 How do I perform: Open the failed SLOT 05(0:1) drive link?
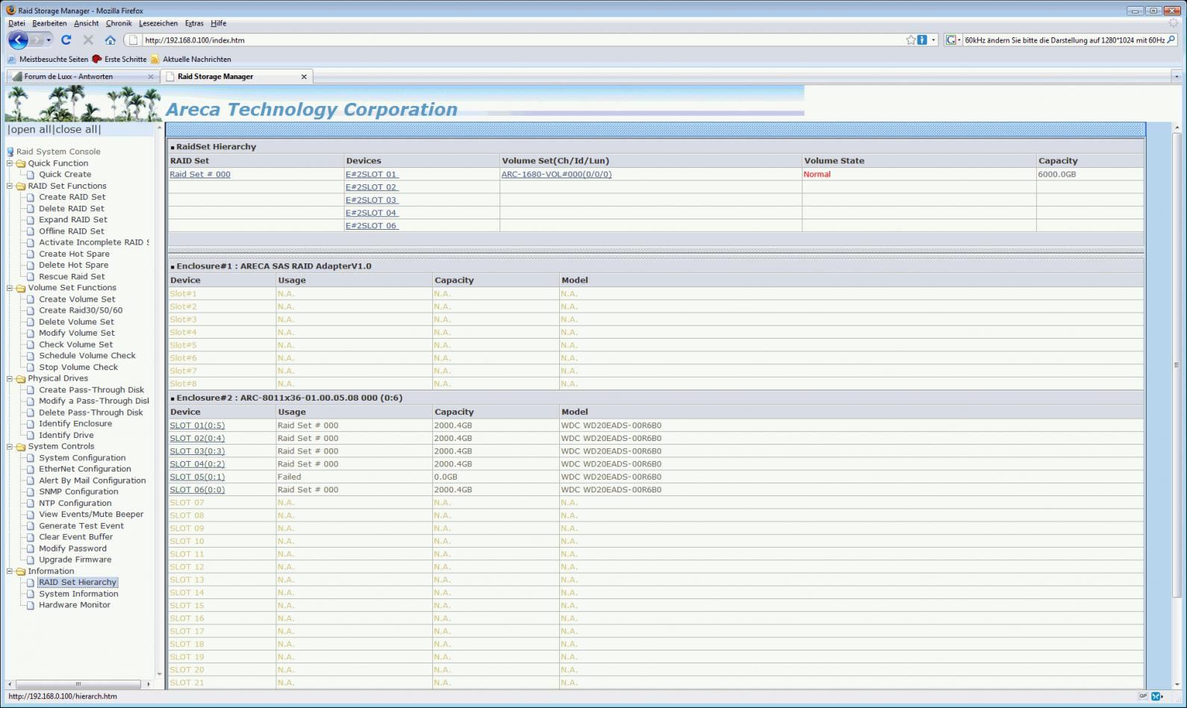[x=197, y=477]
